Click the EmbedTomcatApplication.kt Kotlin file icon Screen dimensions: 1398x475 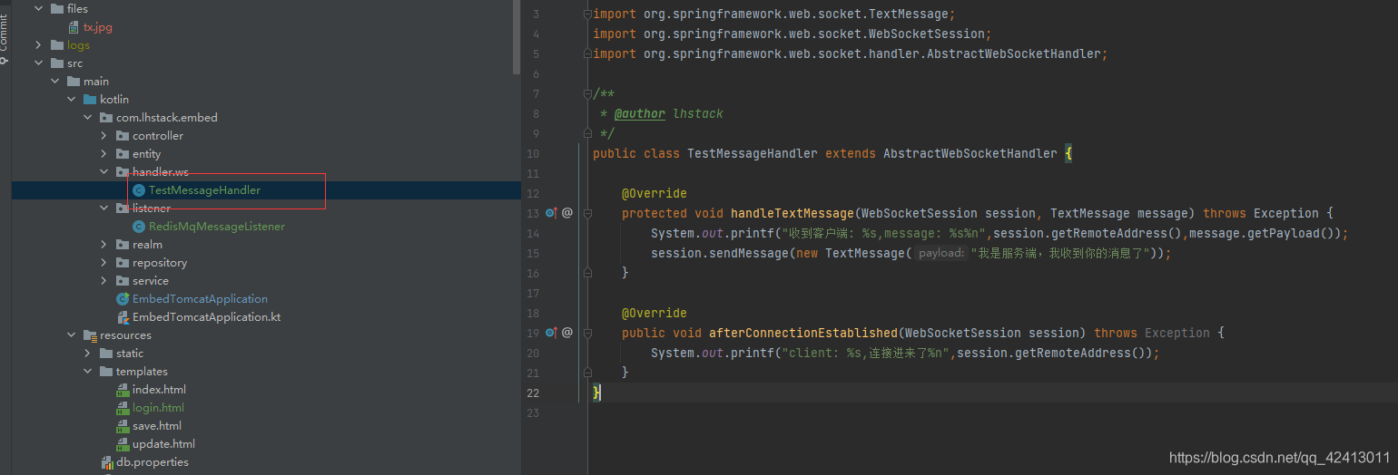pyautogui.click(x=123, y=317)
